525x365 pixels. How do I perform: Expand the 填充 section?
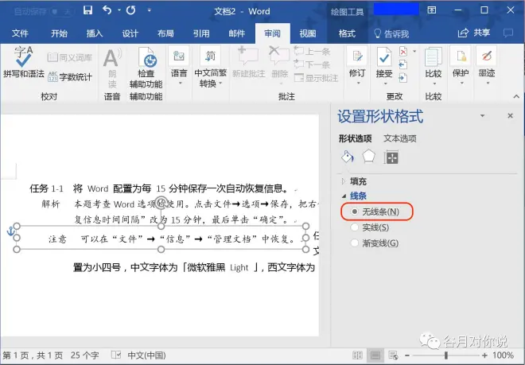point(354,181)
